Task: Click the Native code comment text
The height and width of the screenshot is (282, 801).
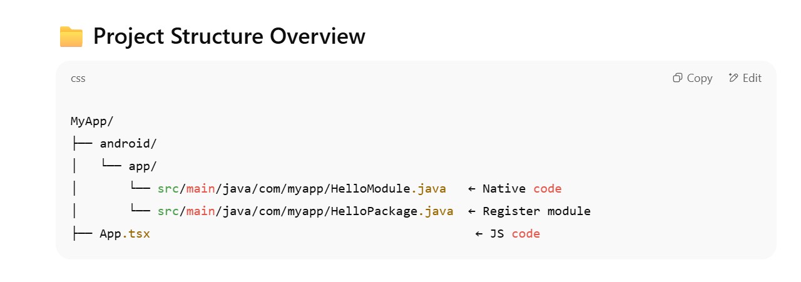Action: [522, 189]
